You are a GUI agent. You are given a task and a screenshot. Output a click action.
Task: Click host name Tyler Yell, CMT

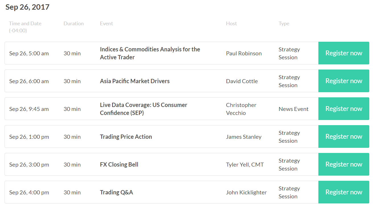pos(245,165)
